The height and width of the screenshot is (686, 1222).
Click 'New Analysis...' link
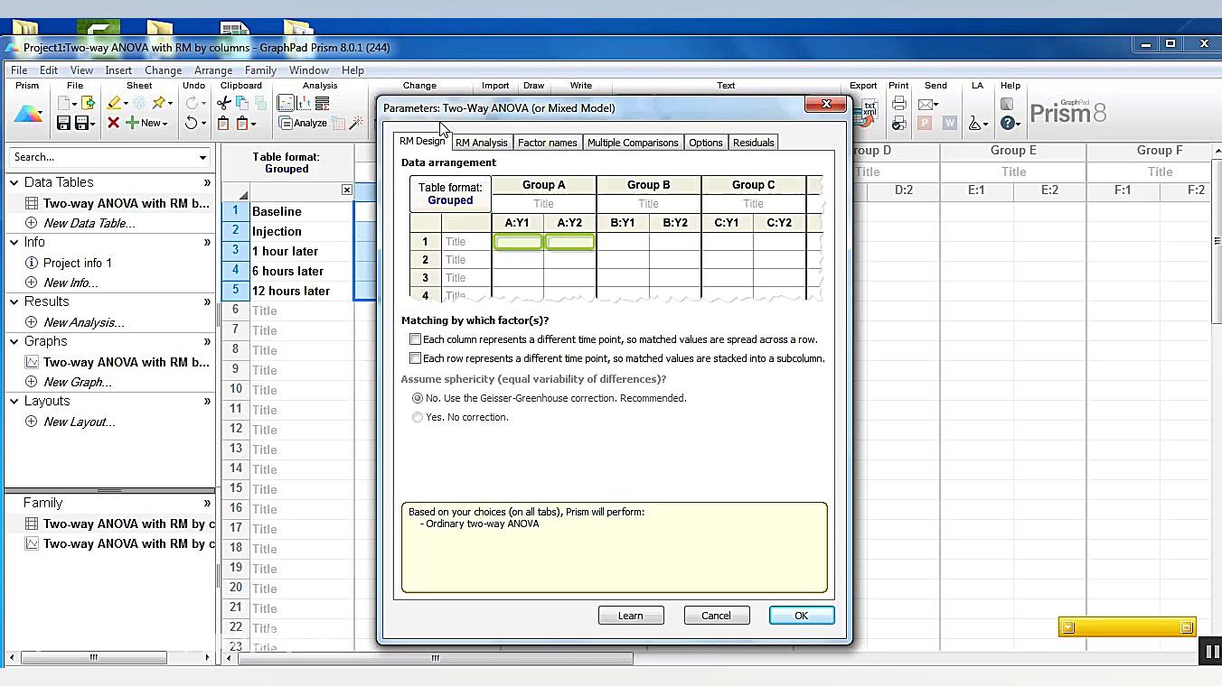coord(84,322)
